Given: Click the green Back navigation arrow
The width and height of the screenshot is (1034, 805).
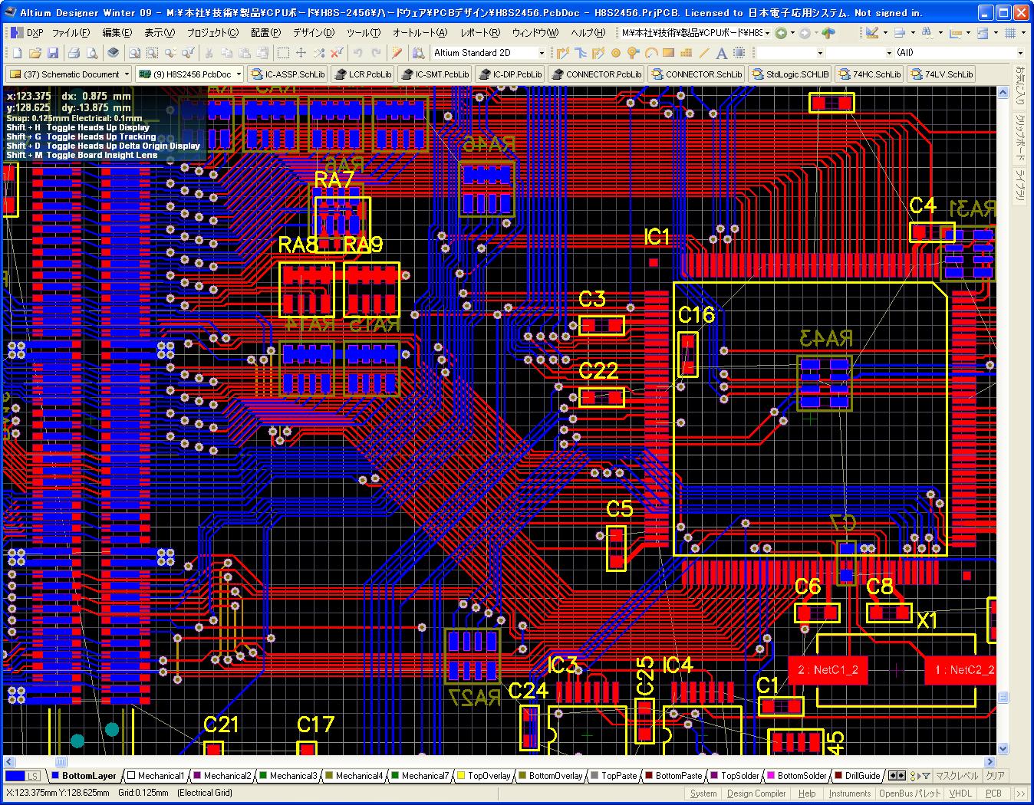Looking at the screenshot, I should tap(781, 33).
